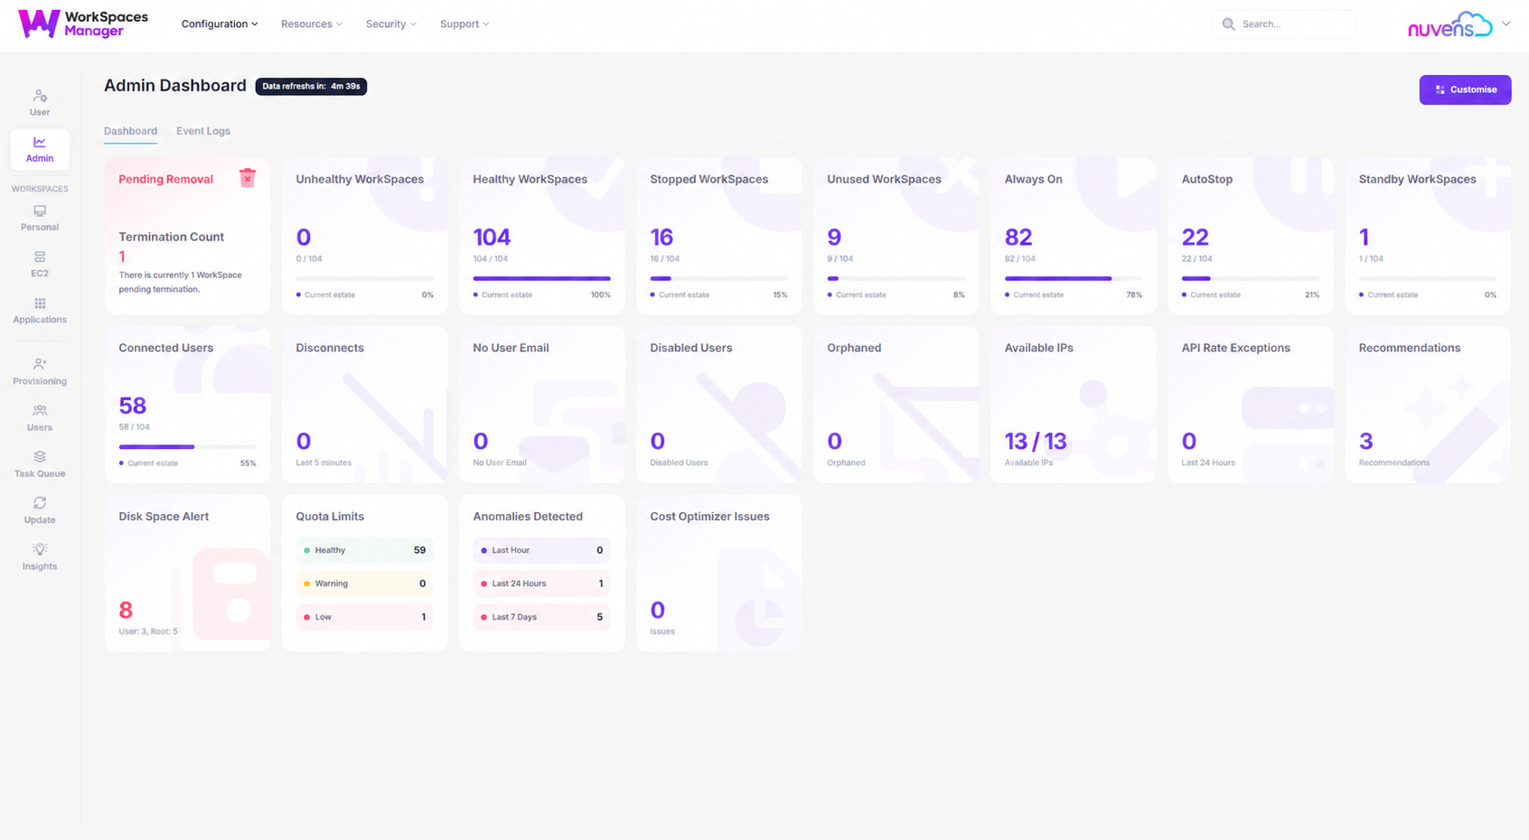This screenshot has width=1529, height=840.
Task: Open the Always On card
Action: [1073, 236]
